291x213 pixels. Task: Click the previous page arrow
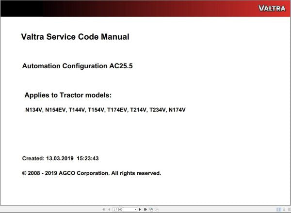[109, 210]
